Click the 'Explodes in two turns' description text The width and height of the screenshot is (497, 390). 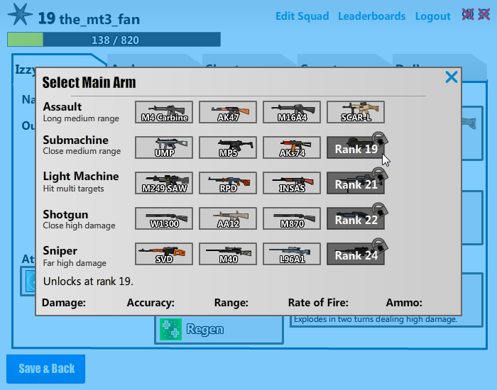[x=376, y=319]
